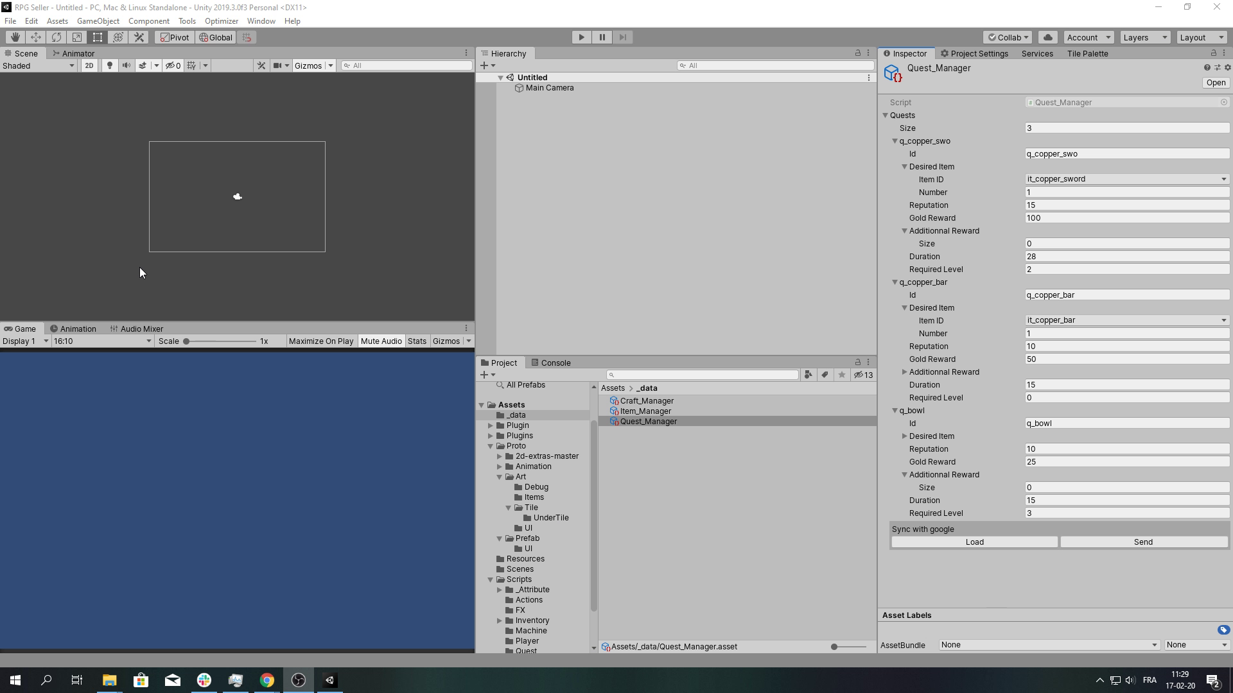This screenshot has width=1233, height=693.
Task: Open custom editor tools icon
Action: tap(139, 37)
